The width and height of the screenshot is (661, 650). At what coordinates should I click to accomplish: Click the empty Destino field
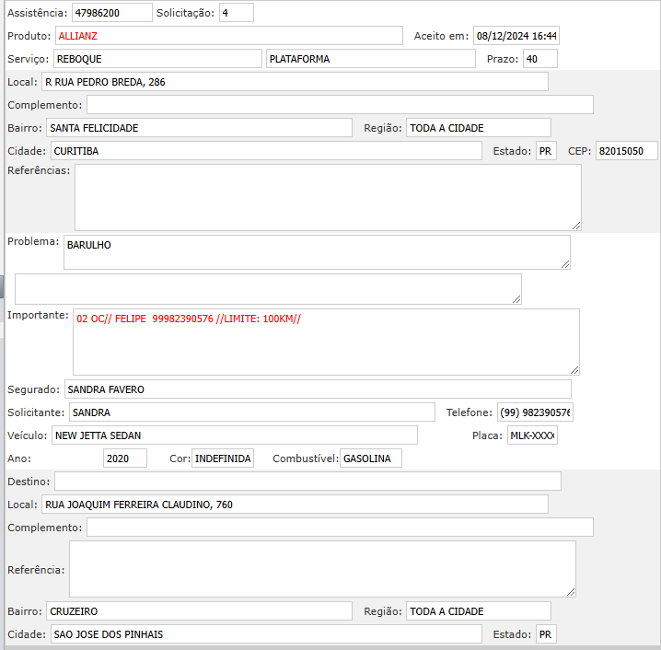click(x=307, y=482)
